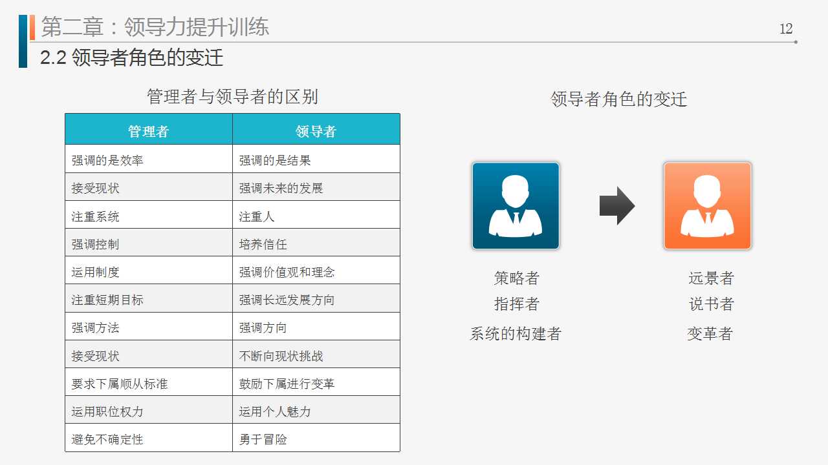The width and height of the screenshot is (828, 465).
Task: Click the cell 培养信任
Action: tap(316, 242)
